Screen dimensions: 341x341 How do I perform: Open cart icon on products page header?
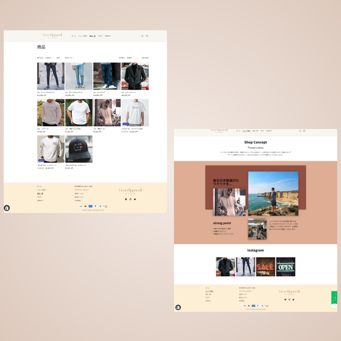[147, 36]
